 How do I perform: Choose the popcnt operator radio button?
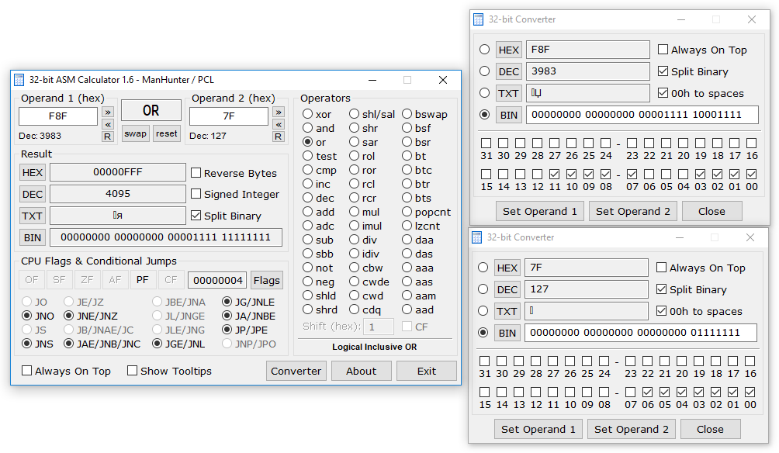pos(407,213)
